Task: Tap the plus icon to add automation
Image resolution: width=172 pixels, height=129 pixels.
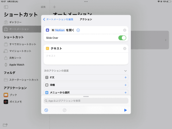Action: click(54, 7)
